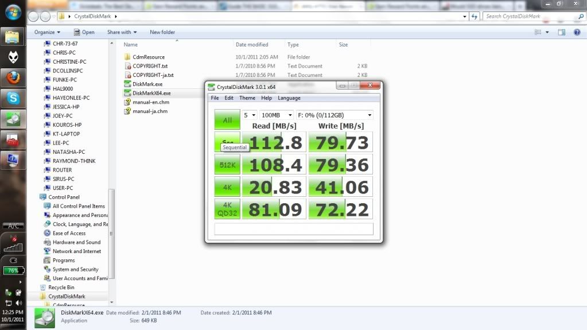This screenshot has height=330, width=587.
Task: Open CrystalDiskMark Theme menu
Action: 247,98
